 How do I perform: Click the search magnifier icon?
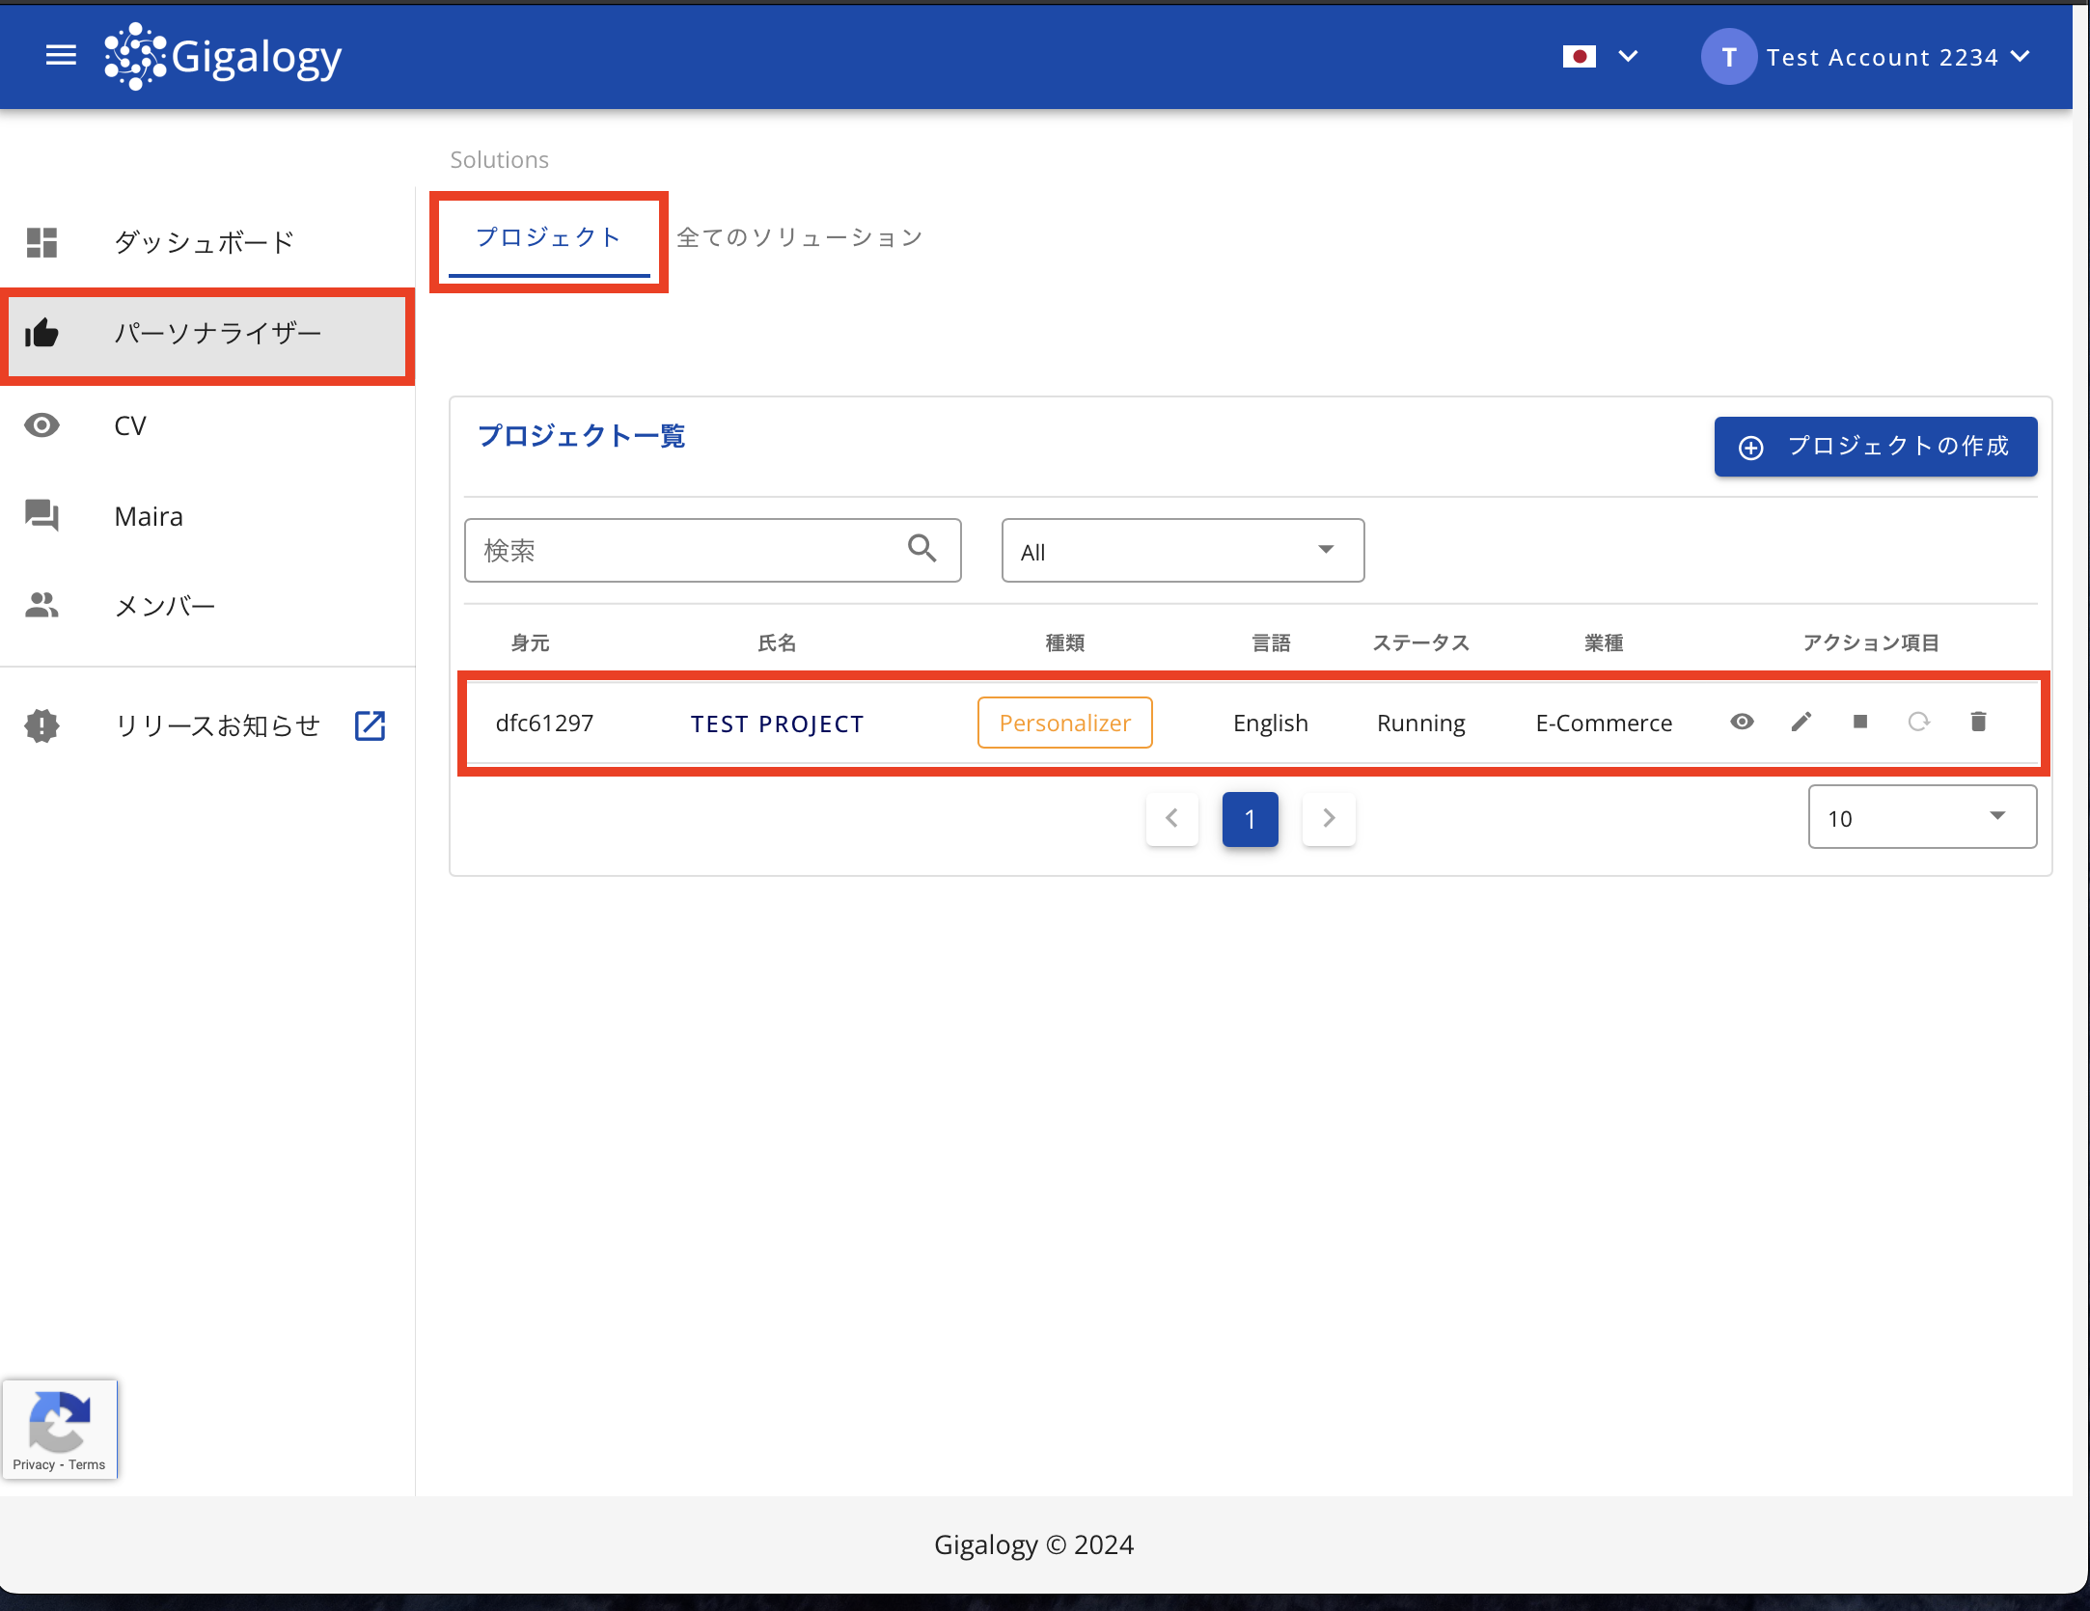pyautogui.click(x=921, y=549)
